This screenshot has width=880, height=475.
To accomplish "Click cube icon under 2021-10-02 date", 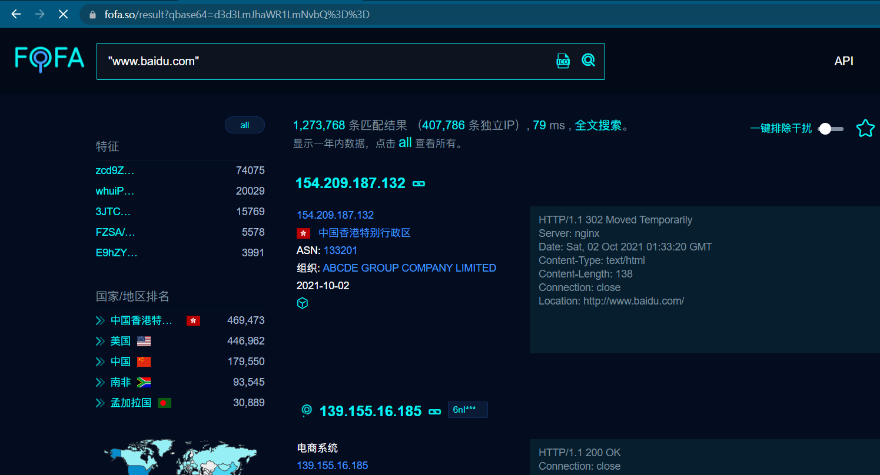I will click(303, 303).
